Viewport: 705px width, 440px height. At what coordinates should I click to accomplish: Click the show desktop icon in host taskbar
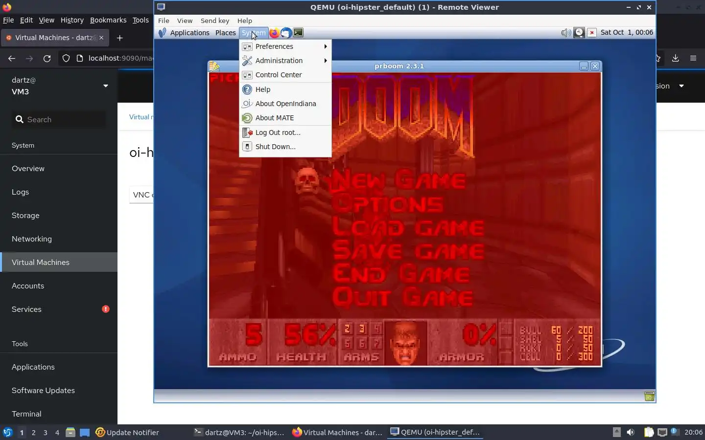click(85, 432)
